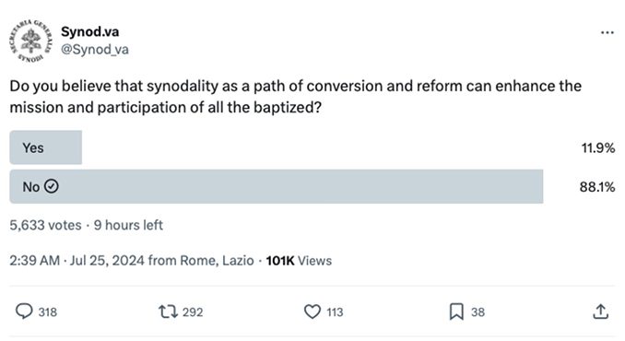Click the Synod.va profile avatar
Viewport: 625px width, 341px height.
pyautogui.click(x=31, y=41)
